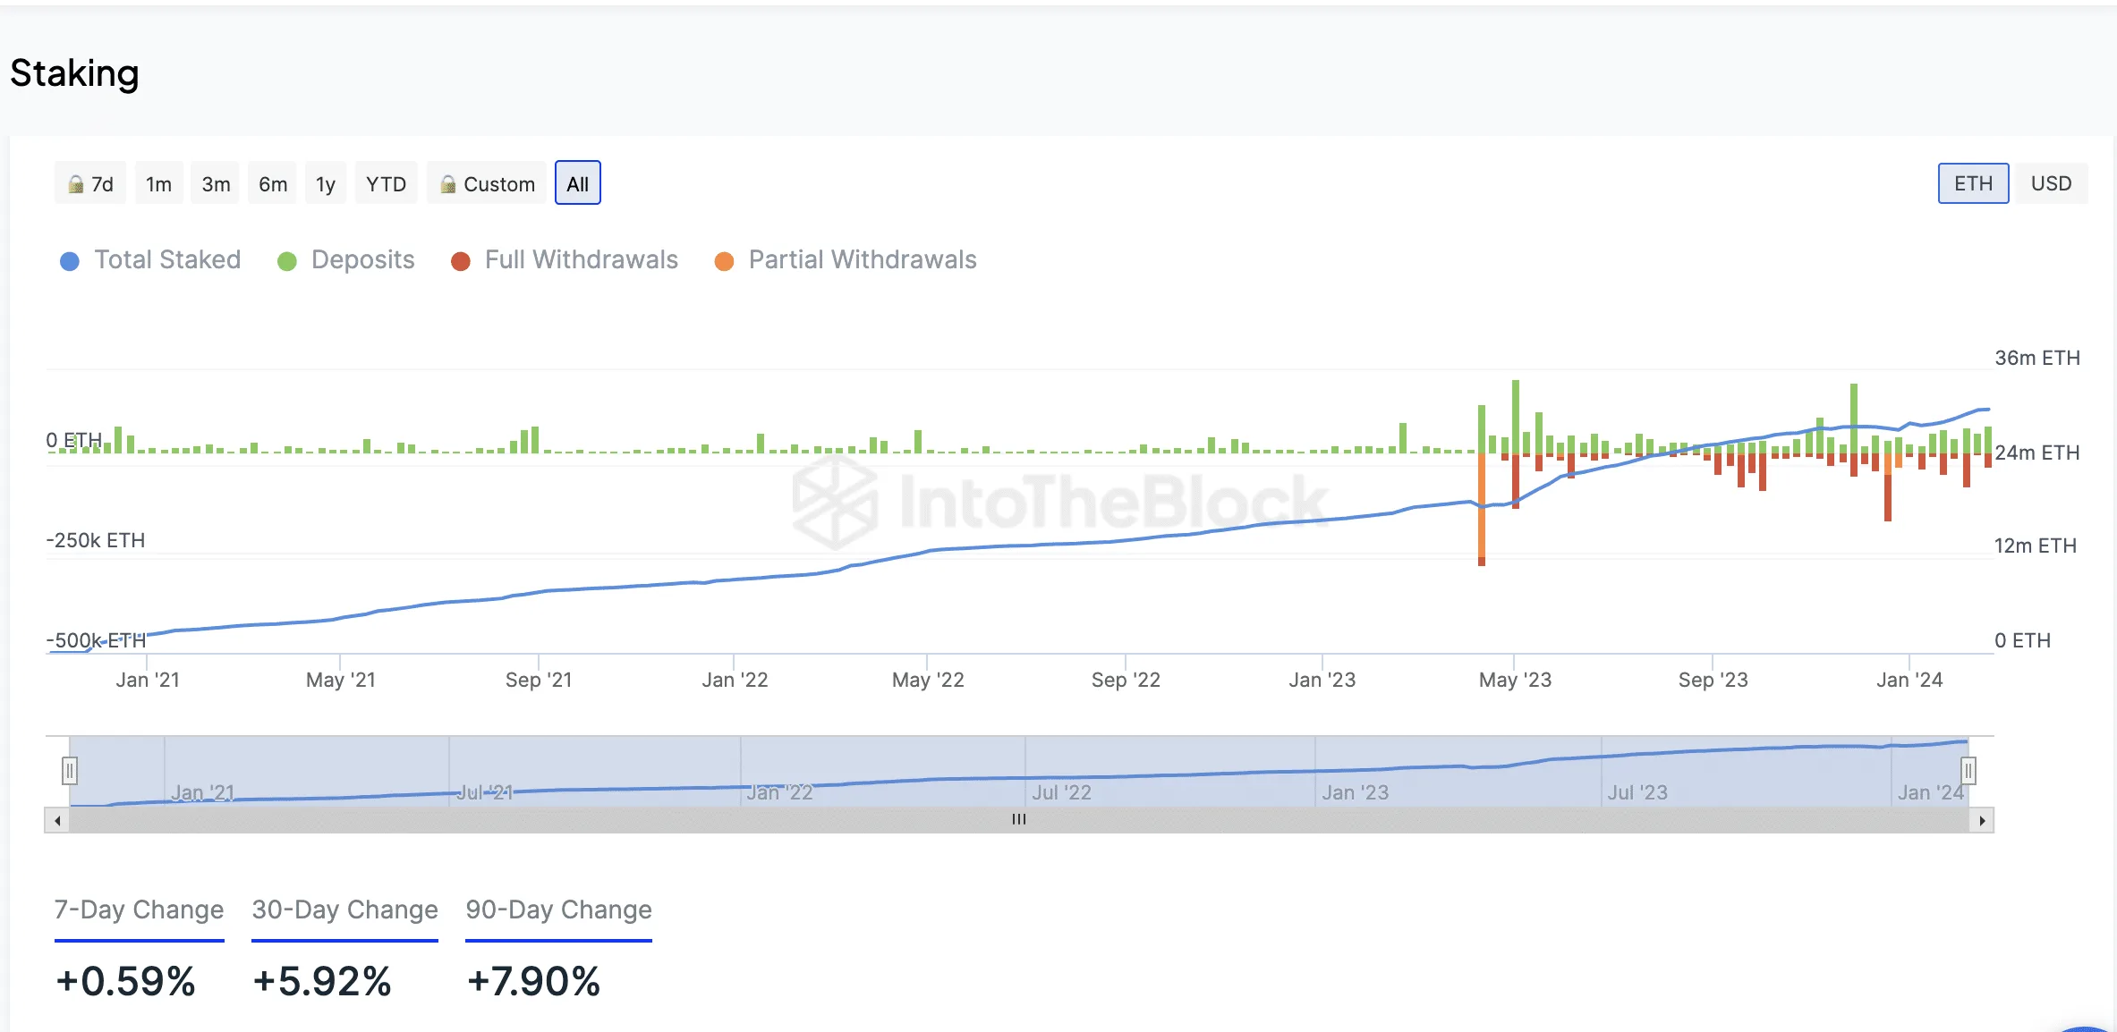The height and width of the screenshot is (1032, 2117).
Task: Select ETH as the chart denomination
Action: coord(1973,183)
